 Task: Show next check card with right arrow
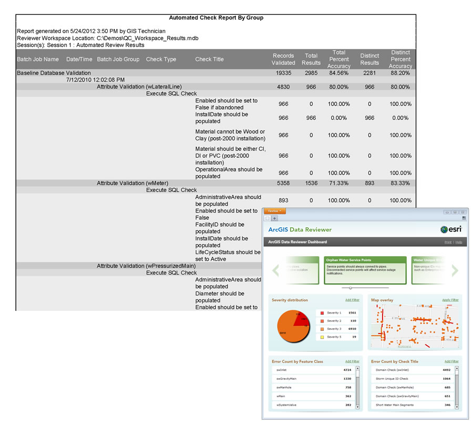coord(455,270)
